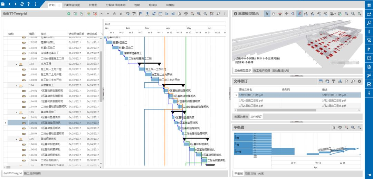Select file 3月24日施工日志.pdf row
The width and height of the screenshot is (373, 179).
point(298,100)
